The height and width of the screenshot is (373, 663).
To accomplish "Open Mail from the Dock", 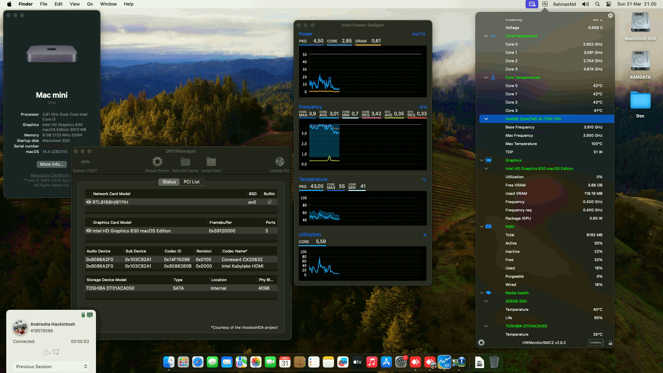I will (x=227, y=362).
